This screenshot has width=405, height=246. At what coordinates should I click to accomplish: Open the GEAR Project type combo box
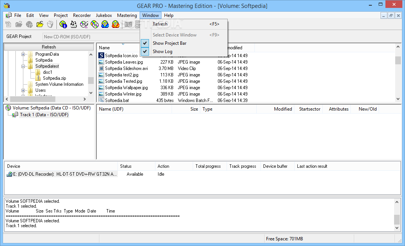pos(91,36)
